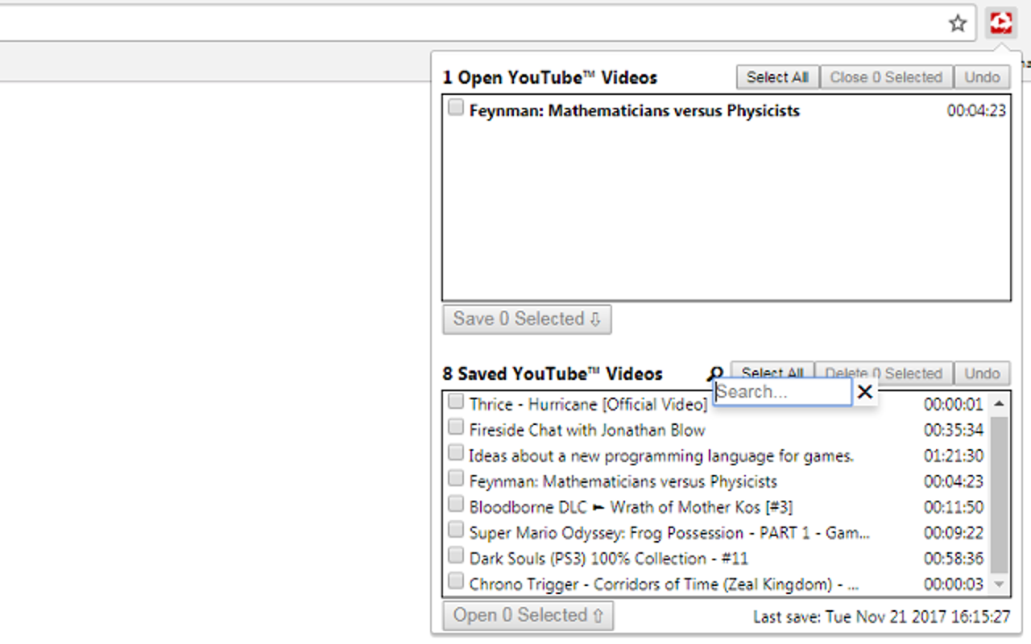Click the Last save timestamp text
Viewport: 1031px width, 644px height.
882,617
